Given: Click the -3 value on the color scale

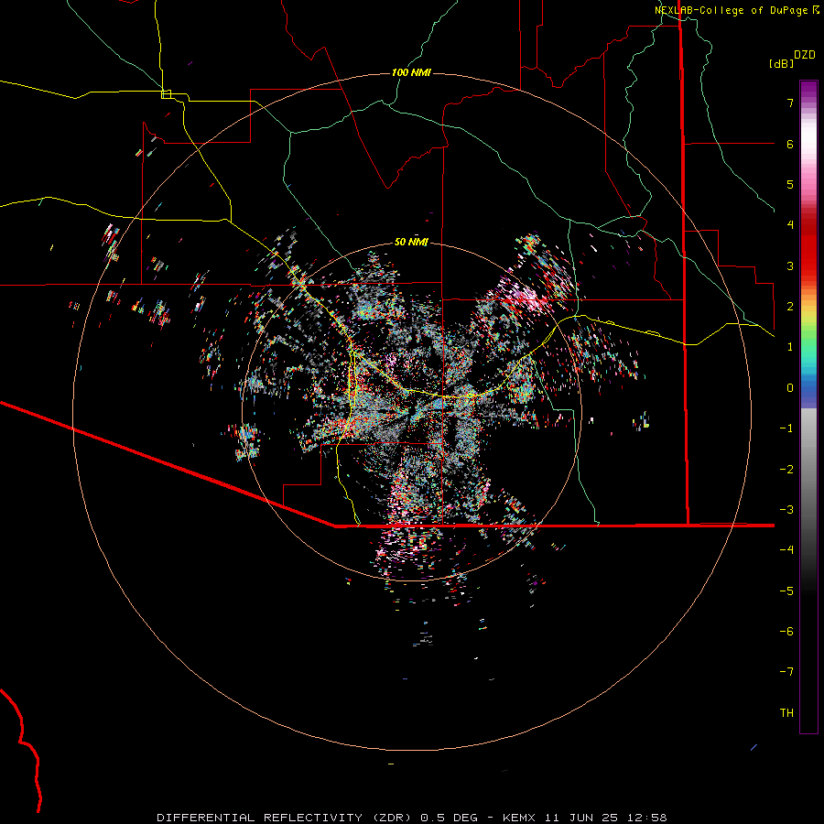Looking at the screenshot, I should [x=786, y=510].
